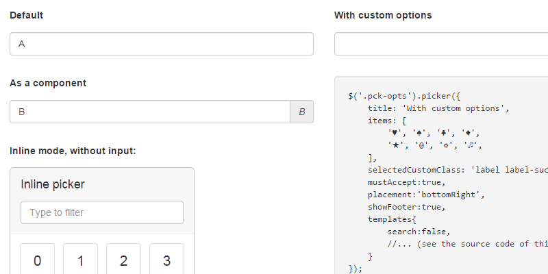The width and height of the screenshot is (548, 274).
Task: Click the Type to filter search box
Action: [102, 212]
